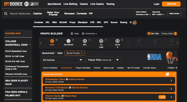Expand Portland Trail Blazers @ Detroit Pistons game

tap(109, 89)
